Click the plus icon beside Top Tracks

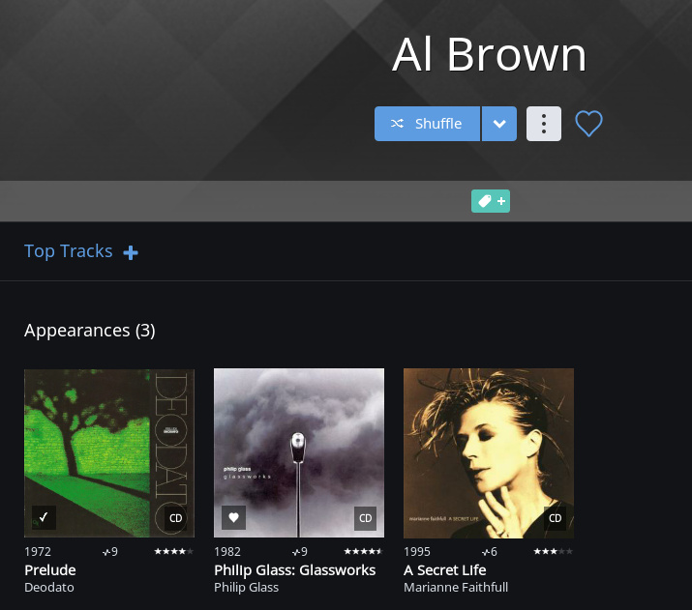pos(131,252)
